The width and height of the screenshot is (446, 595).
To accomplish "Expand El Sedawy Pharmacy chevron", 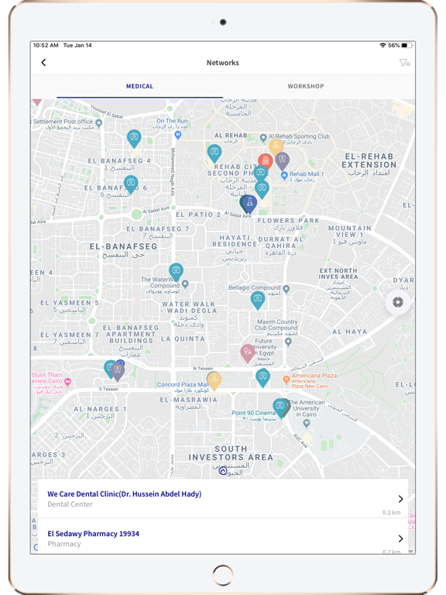I will coord(400,538).
